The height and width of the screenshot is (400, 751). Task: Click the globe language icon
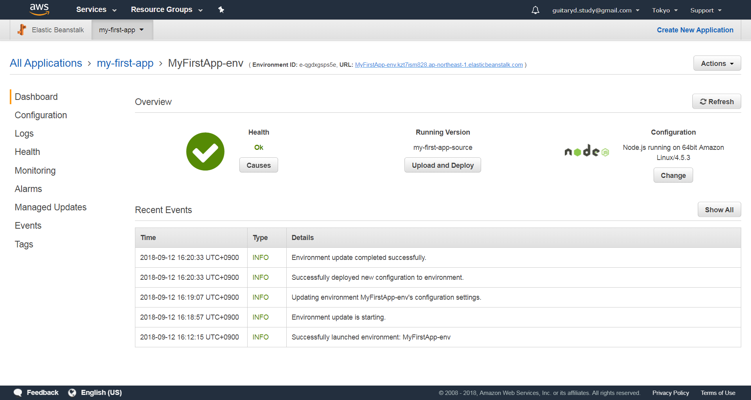pos(72,393)
